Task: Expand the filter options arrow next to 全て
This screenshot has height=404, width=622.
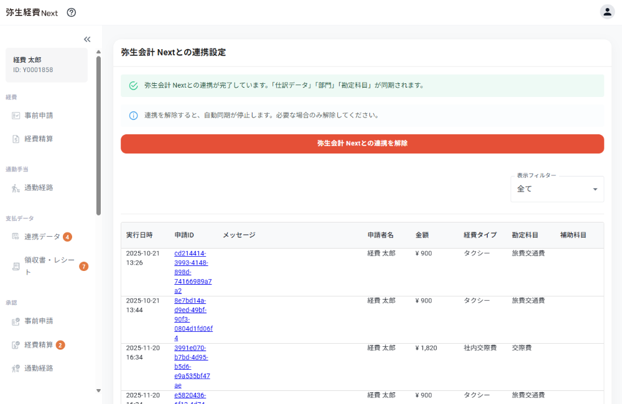Action: coord(595,188)
